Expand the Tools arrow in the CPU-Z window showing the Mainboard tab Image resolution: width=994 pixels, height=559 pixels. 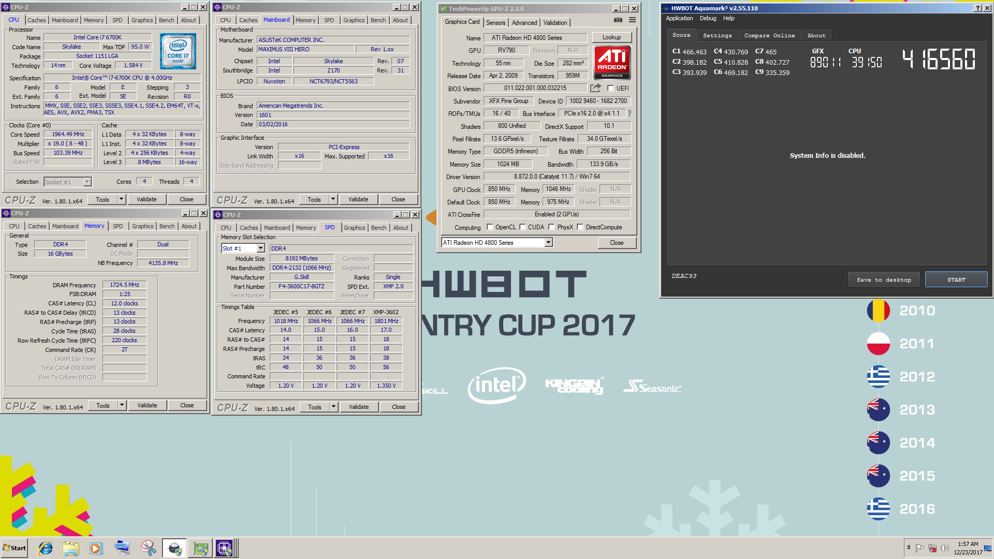333,199
